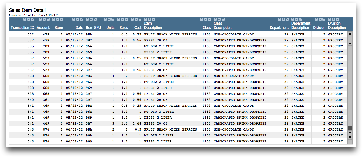Sort Item SKU column ascending

(x=87, y=19)
